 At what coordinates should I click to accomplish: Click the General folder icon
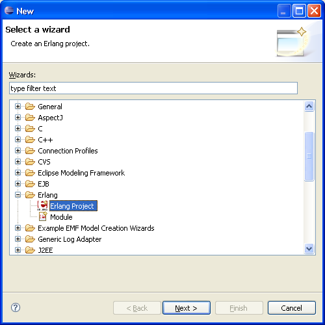pos(30,107)
